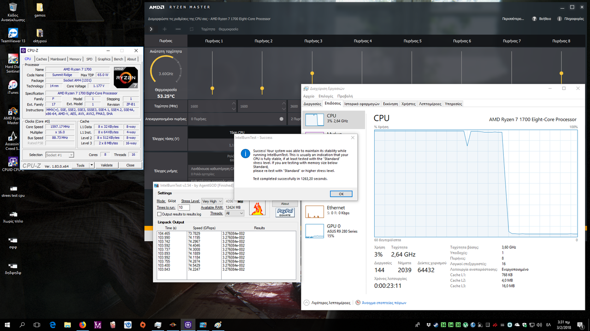Switch to the SPD tab in CPU-Z
This screenshot has width=590, height=331.
tap(89, 59)
